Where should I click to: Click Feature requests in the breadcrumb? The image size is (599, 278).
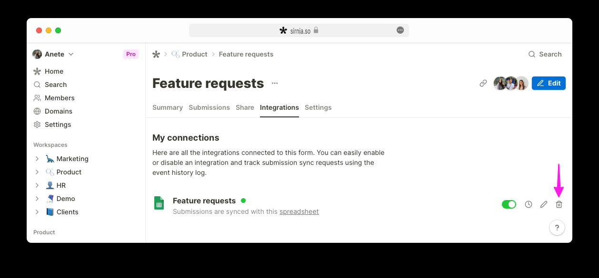click(x=246, y=54)
